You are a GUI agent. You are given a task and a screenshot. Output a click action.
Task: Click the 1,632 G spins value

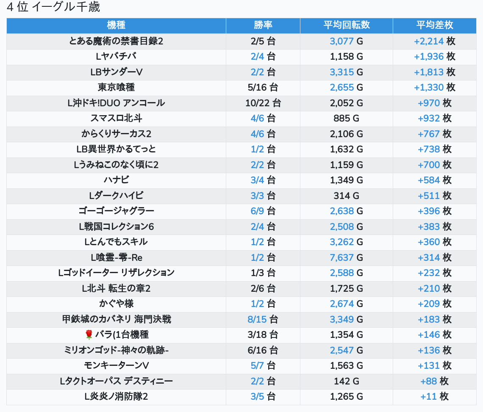(x=347, y=149)
